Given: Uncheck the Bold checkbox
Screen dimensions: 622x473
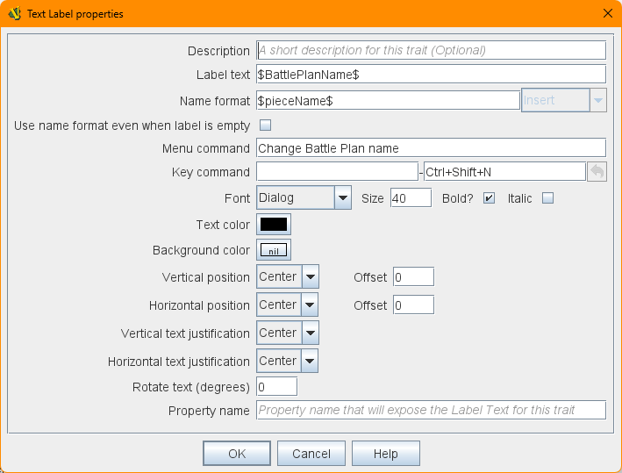Looking at the screenshot, I should tap(490, 198).
